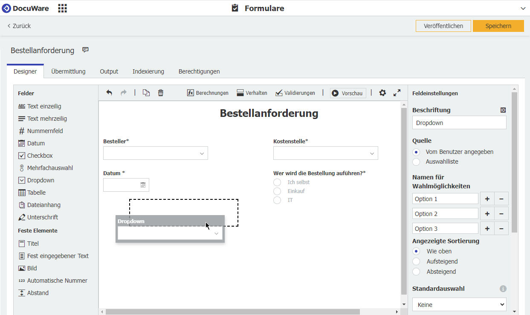Open the Berechnungen dialog in the toolbar
The image size is (530, 315).
[x=208, y=93]
